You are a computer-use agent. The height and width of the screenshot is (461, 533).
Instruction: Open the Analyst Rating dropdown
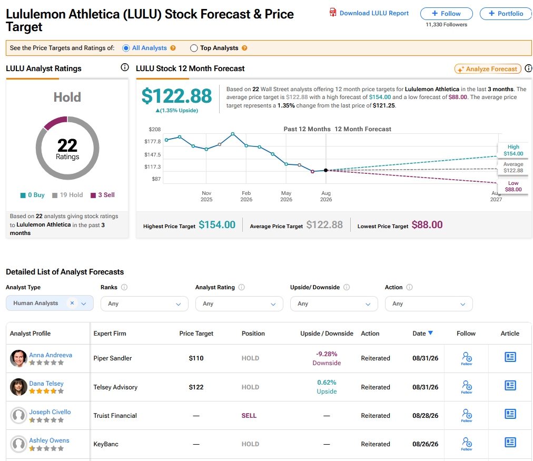point(239,303)
